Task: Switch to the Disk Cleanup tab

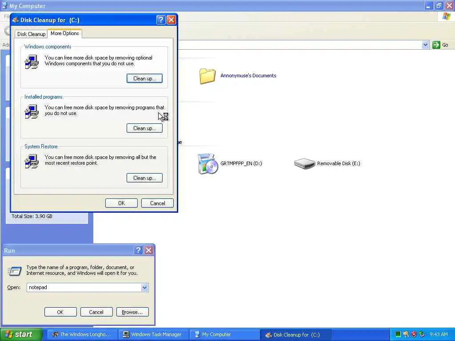Action: pyautogui.click(x=31, y=34)
